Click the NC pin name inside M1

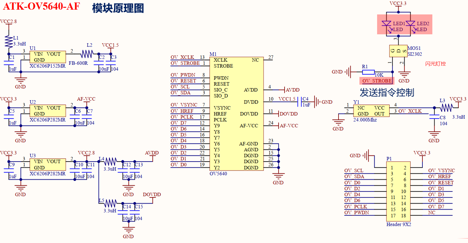[255, 60]
